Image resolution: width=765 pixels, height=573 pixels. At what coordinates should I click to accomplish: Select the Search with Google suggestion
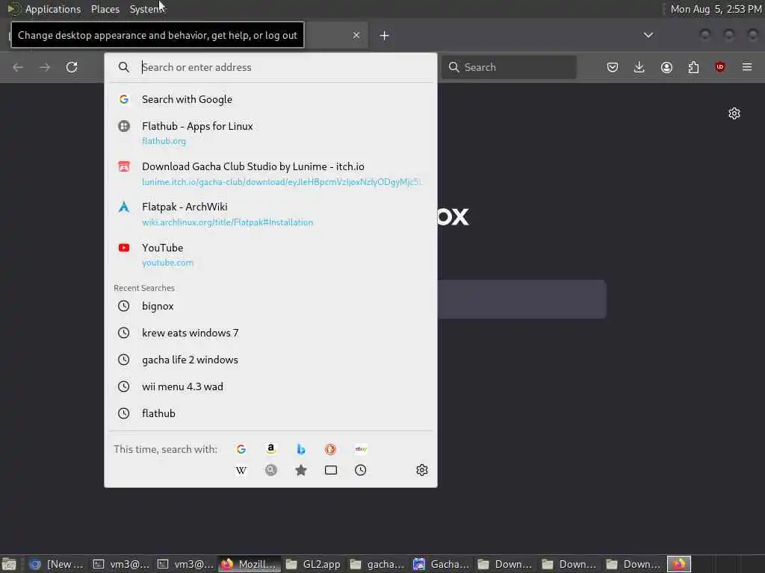[x=270, y=99]
